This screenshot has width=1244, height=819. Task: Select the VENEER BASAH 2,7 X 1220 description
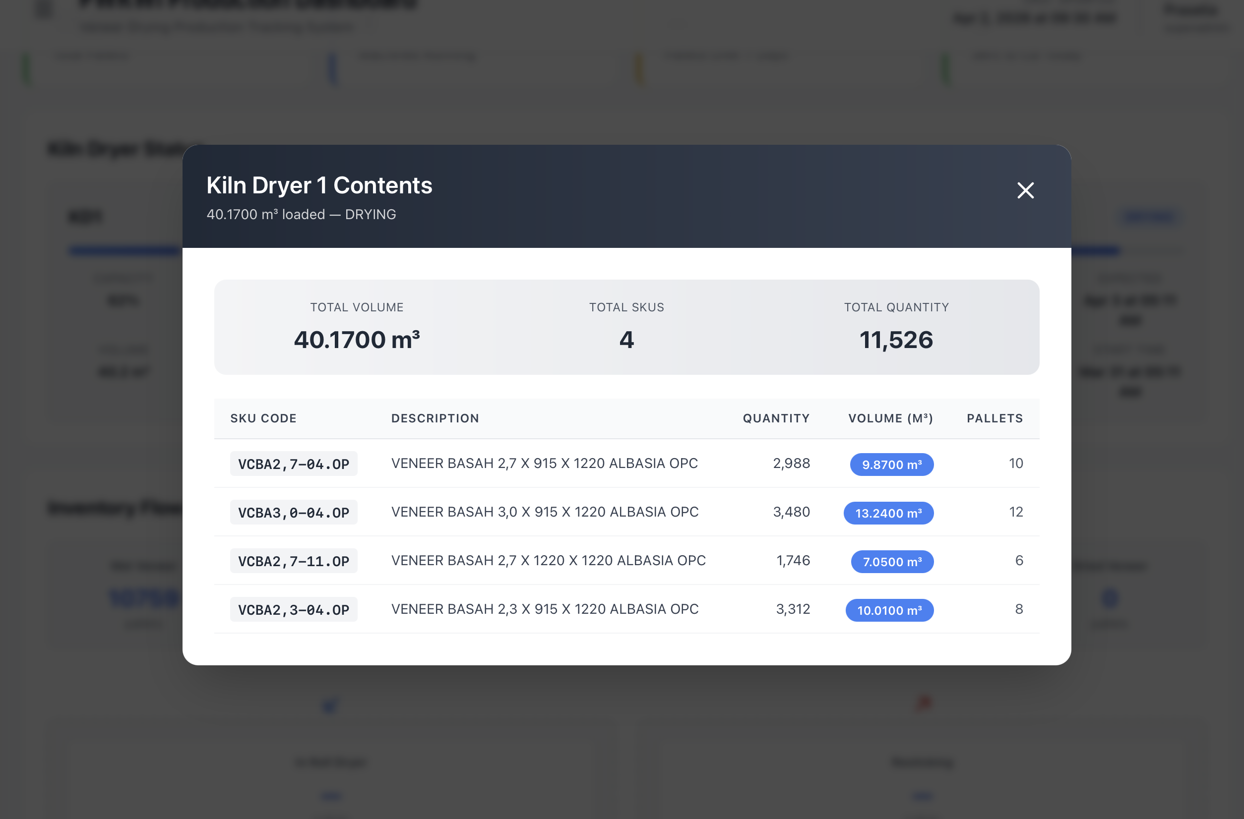[x=548, y=560]
